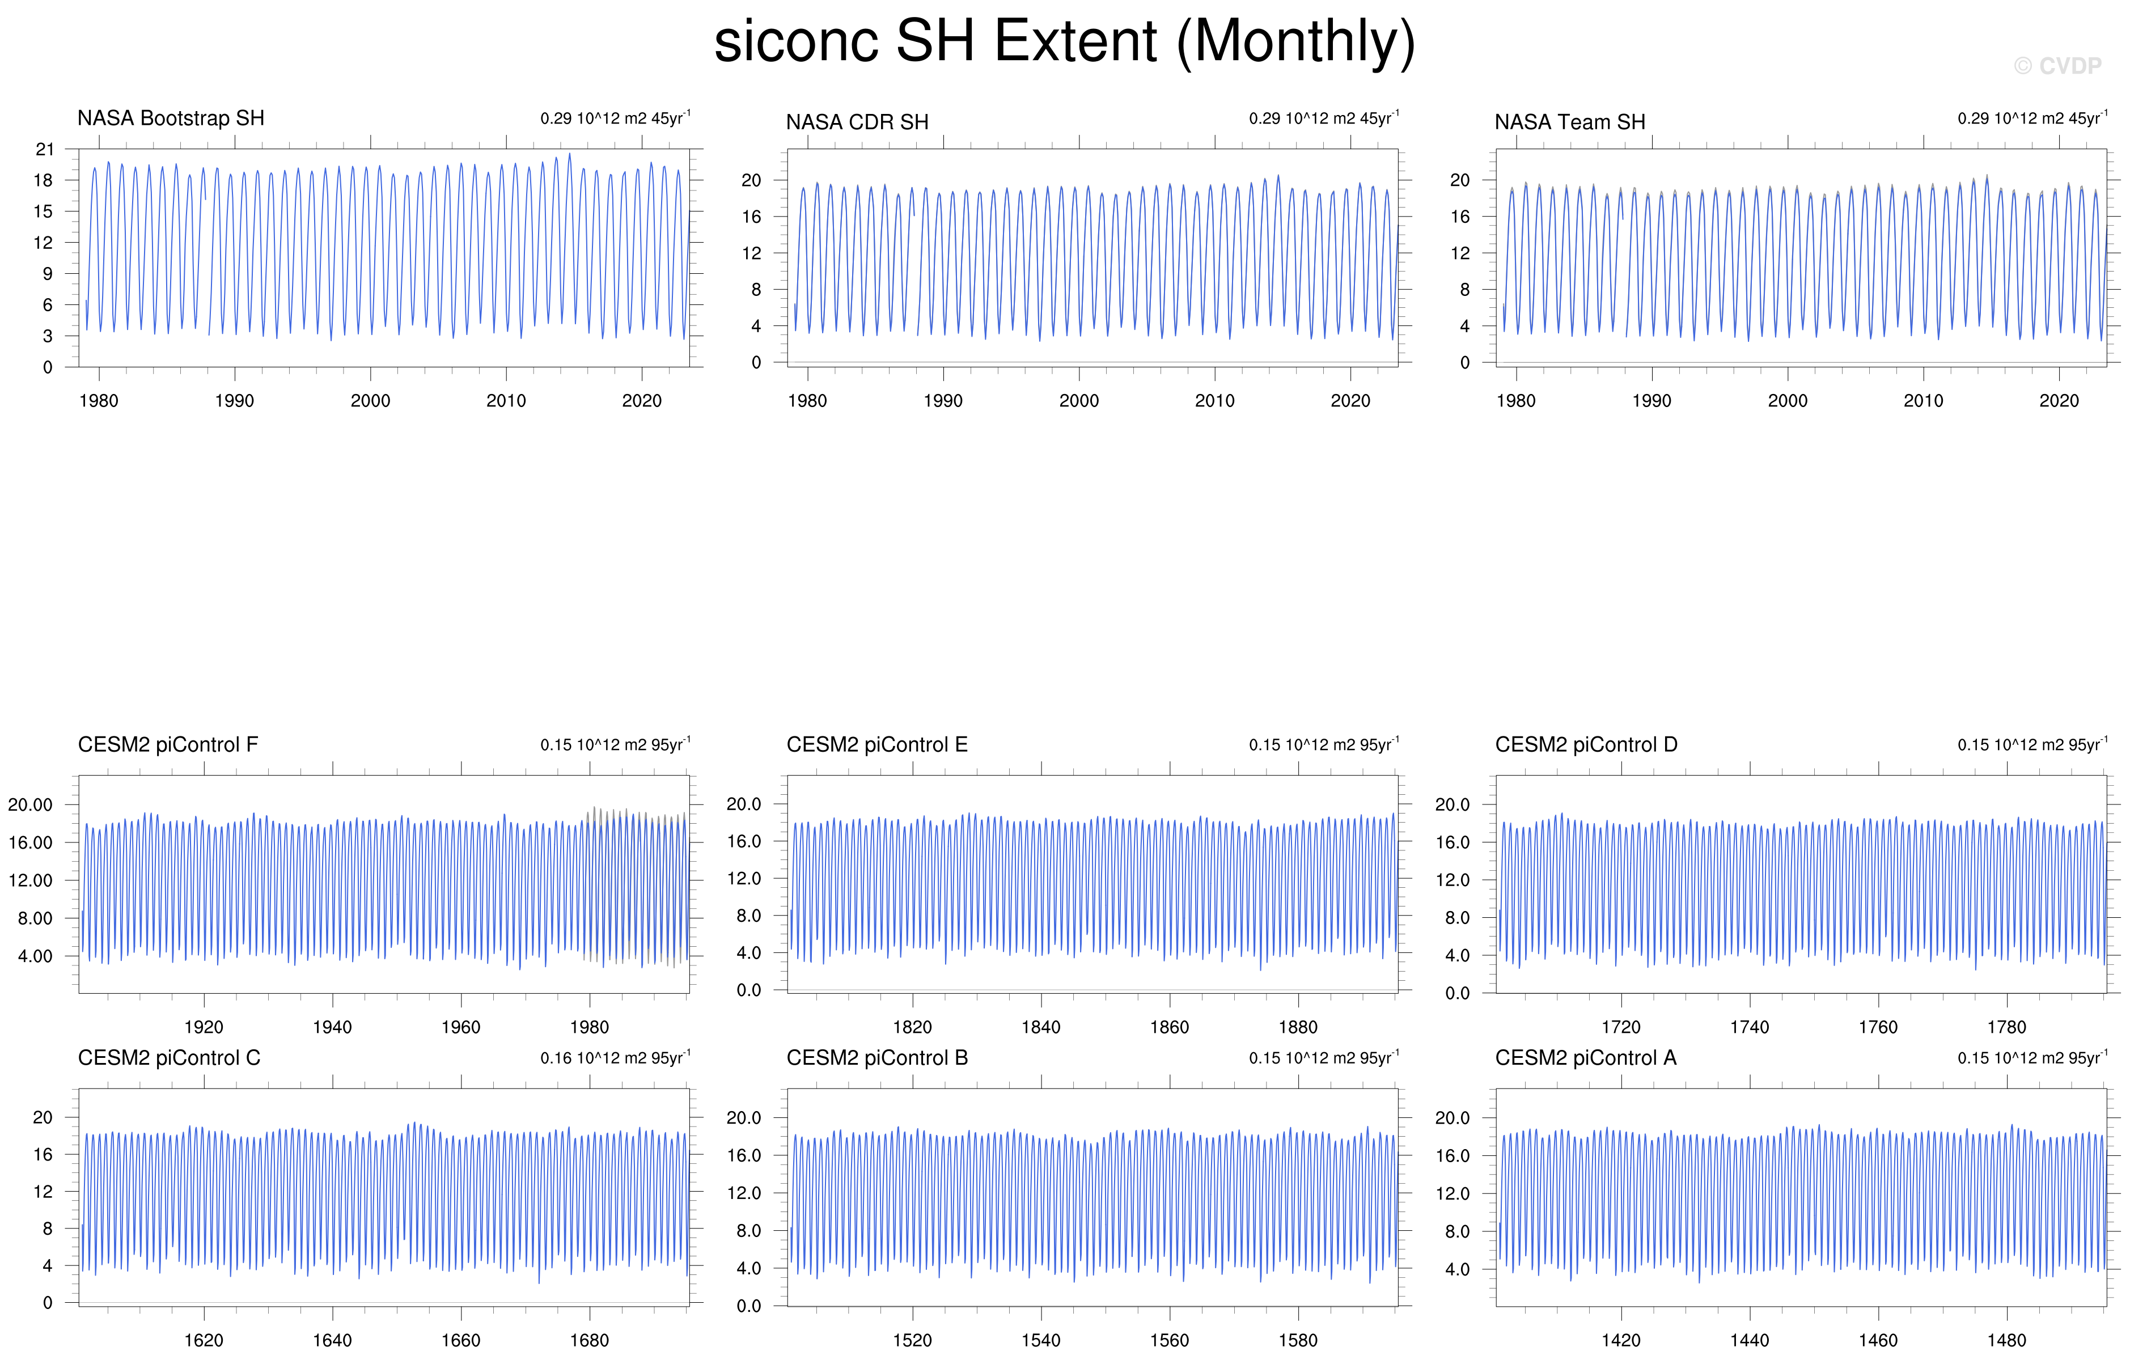Click the 0.16 10^12 m2 trend label
The height and width of the screenshot is (1364, 2130).
click(615, 1057)
